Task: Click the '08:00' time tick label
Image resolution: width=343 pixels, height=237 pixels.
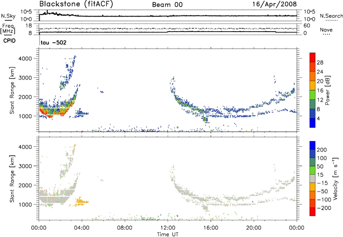Action: [124, 228]
